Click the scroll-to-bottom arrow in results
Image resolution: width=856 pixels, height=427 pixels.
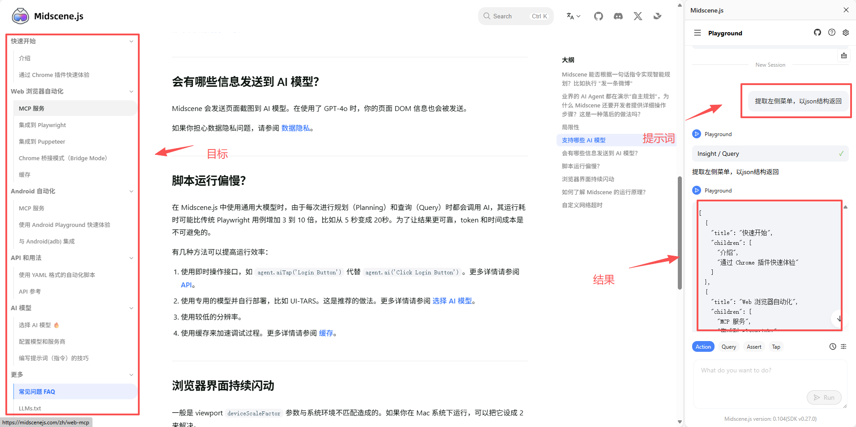point(839,318)
